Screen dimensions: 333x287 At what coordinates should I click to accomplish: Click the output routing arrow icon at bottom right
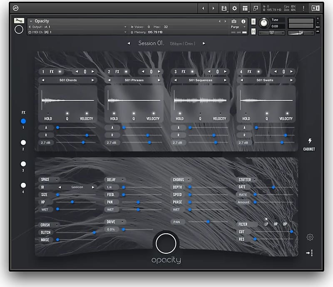click(x=310, y=252)
